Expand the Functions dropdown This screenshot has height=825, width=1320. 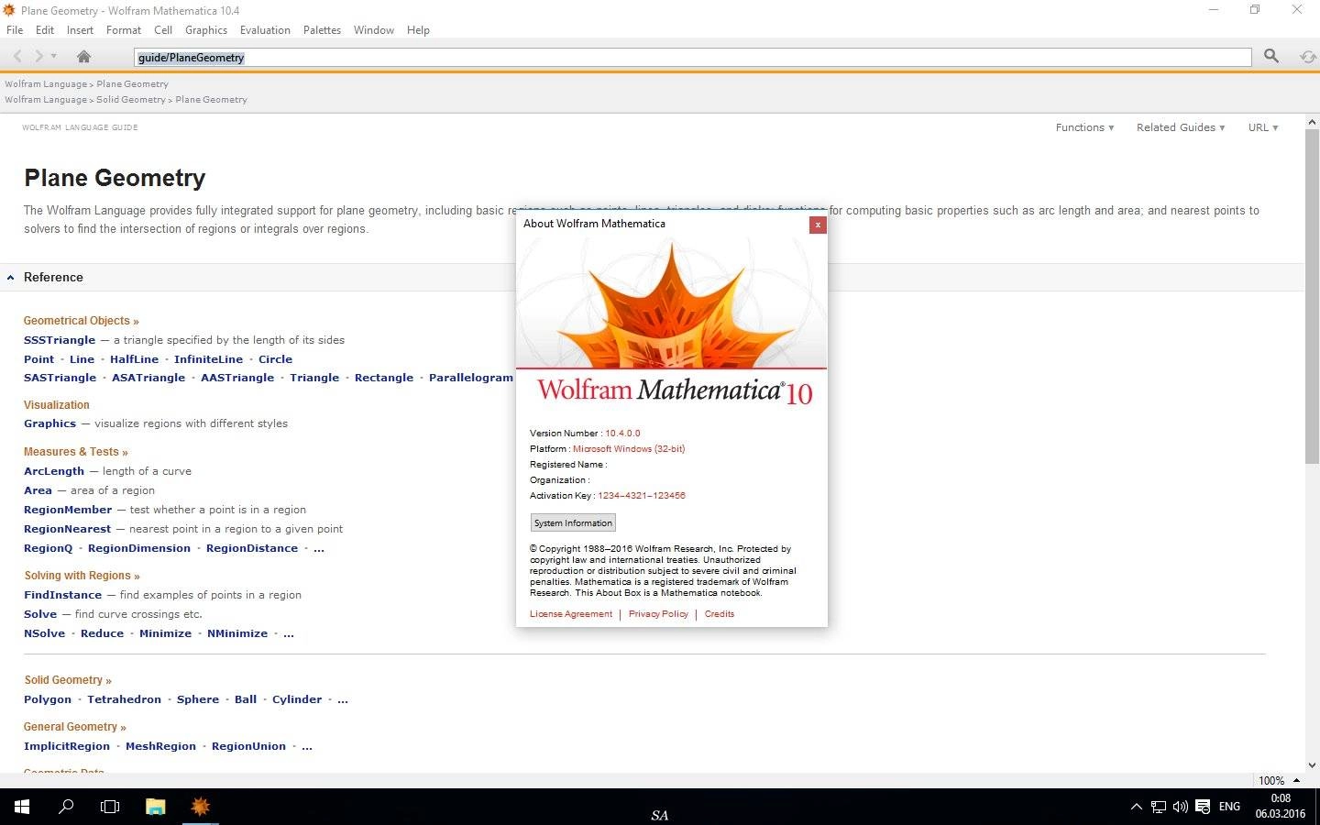1084,127
